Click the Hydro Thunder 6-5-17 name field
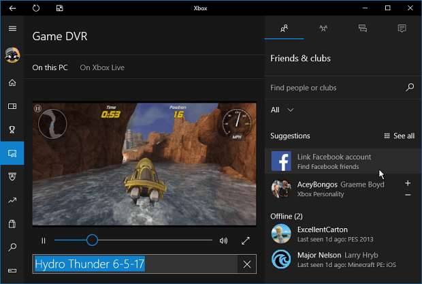The width and height of the screenshot is (422, 284). coord(135,264)
